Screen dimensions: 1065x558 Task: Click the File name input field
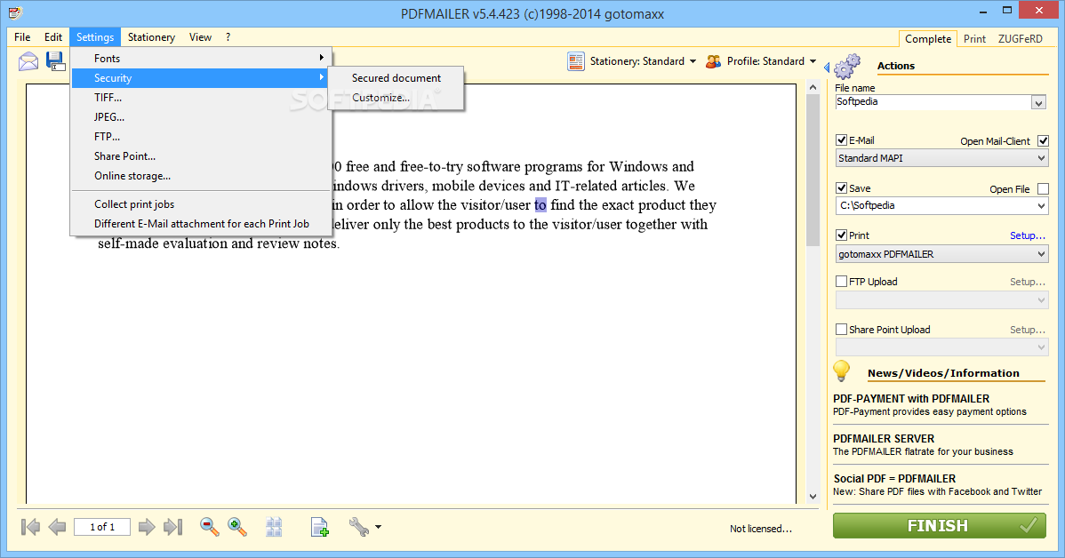tap(933, 102)
